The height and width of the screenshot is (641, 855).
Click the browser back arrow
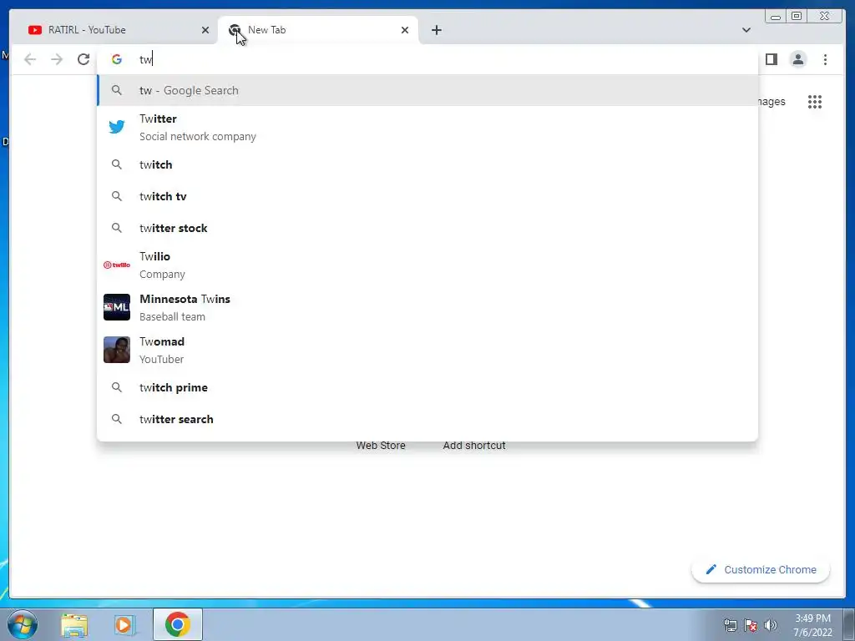point(30,59)
